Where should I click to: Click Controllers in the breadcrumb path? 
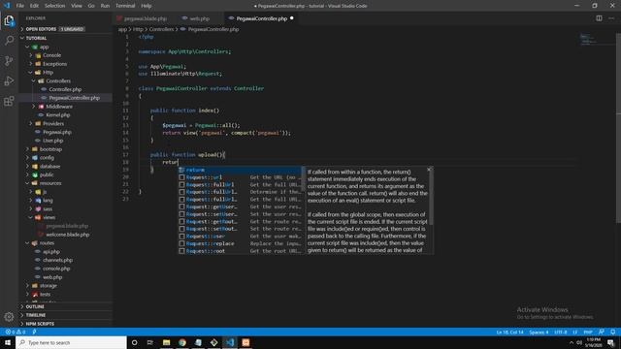[x=161, y=29]
